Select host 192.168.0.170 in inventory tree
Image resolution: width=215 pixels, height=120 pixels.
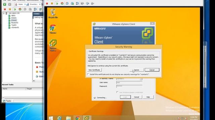tap(14, 13)
